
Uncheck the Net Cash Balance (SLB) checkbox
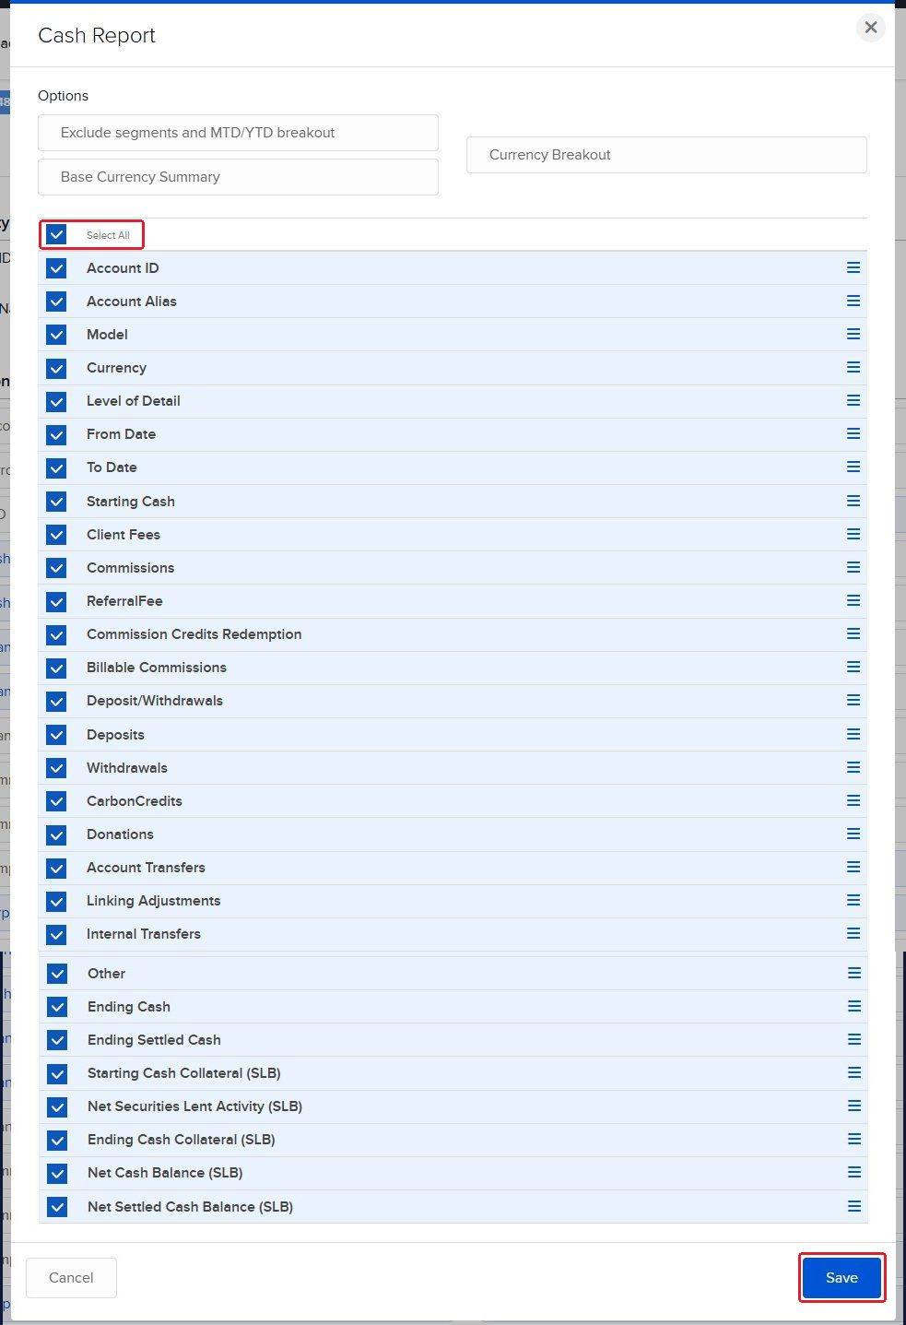click(57, 1173)
